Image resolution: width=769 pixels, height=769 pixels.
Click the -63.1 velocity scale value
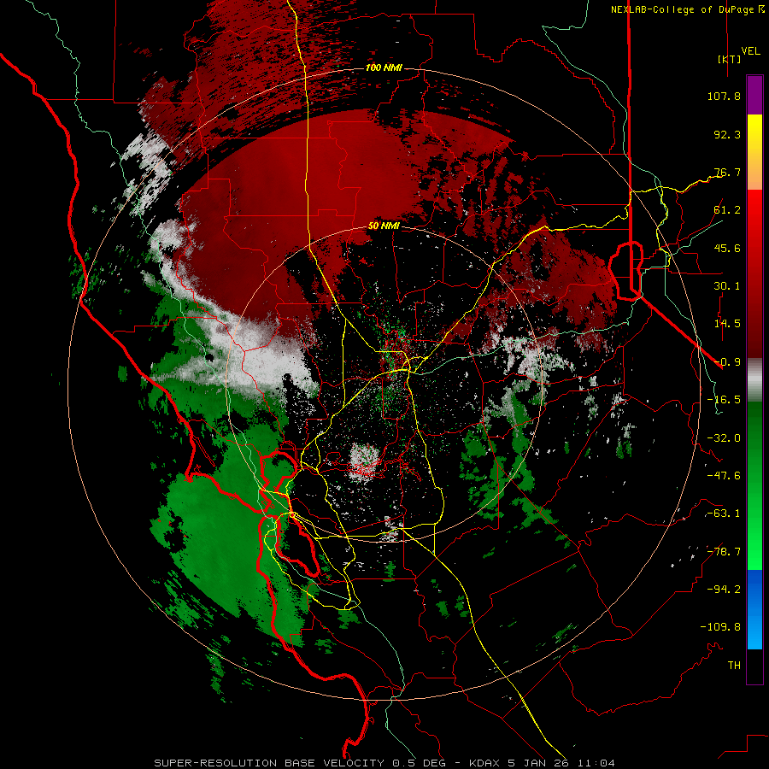[724, 514]
